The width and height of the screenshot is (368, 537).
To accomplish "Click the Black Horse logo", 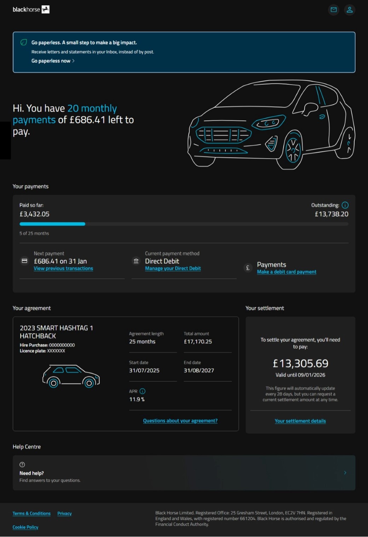I will (x=31, y=10).
